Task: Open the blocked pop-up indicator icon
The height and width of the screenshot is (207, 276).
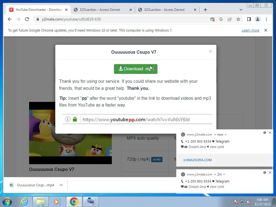Action: coord(212,19)
